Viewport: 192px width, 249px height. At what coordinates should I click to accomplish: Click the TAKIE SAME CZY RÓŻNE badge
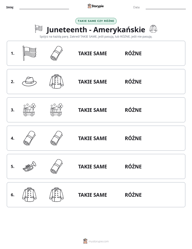coord(96,21)
